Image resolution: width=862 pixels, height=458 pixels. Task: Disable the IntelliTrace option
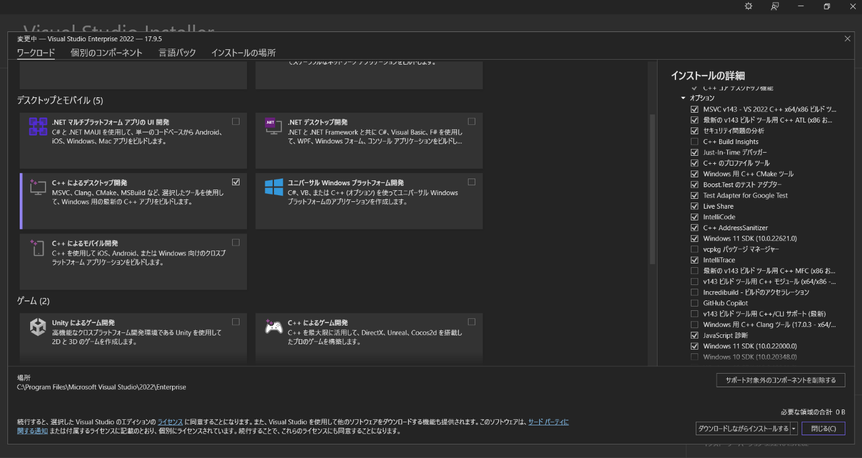[695, 260]
